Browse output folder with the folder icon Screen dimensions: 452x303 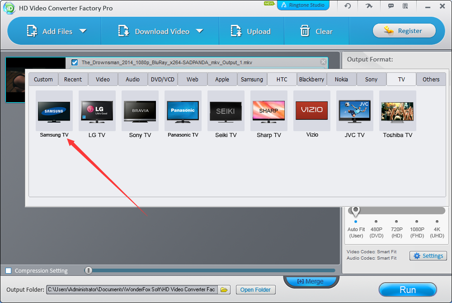224,289
